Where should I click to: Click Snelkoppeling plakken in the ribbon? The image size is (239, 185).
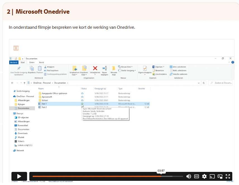coord(56,74)
